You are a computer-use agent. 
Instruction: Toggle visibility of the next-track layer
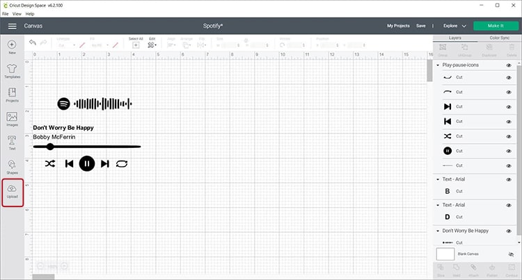point(509,107)
